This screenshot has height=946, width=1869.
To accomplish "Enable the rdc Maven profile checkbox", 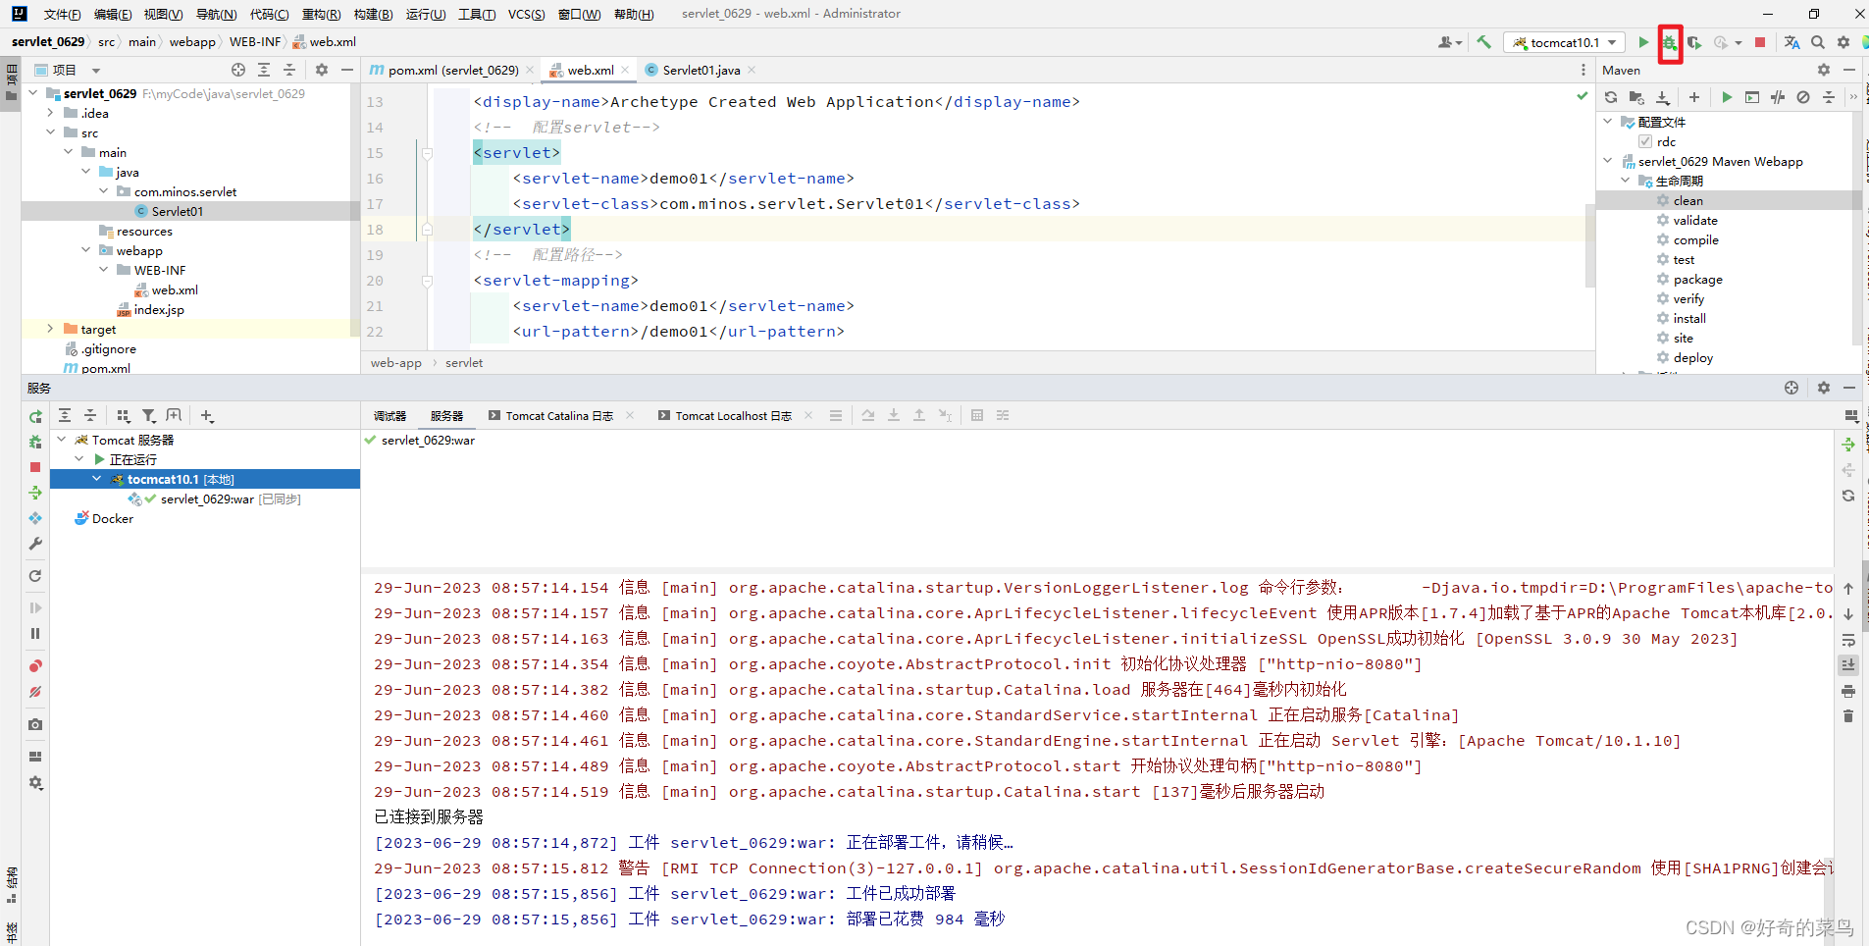I will point(1645,141).
